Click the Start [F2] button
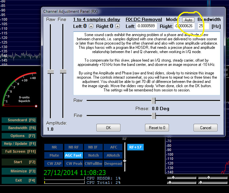The image size is (229, 193). click(x=19, y=162)
